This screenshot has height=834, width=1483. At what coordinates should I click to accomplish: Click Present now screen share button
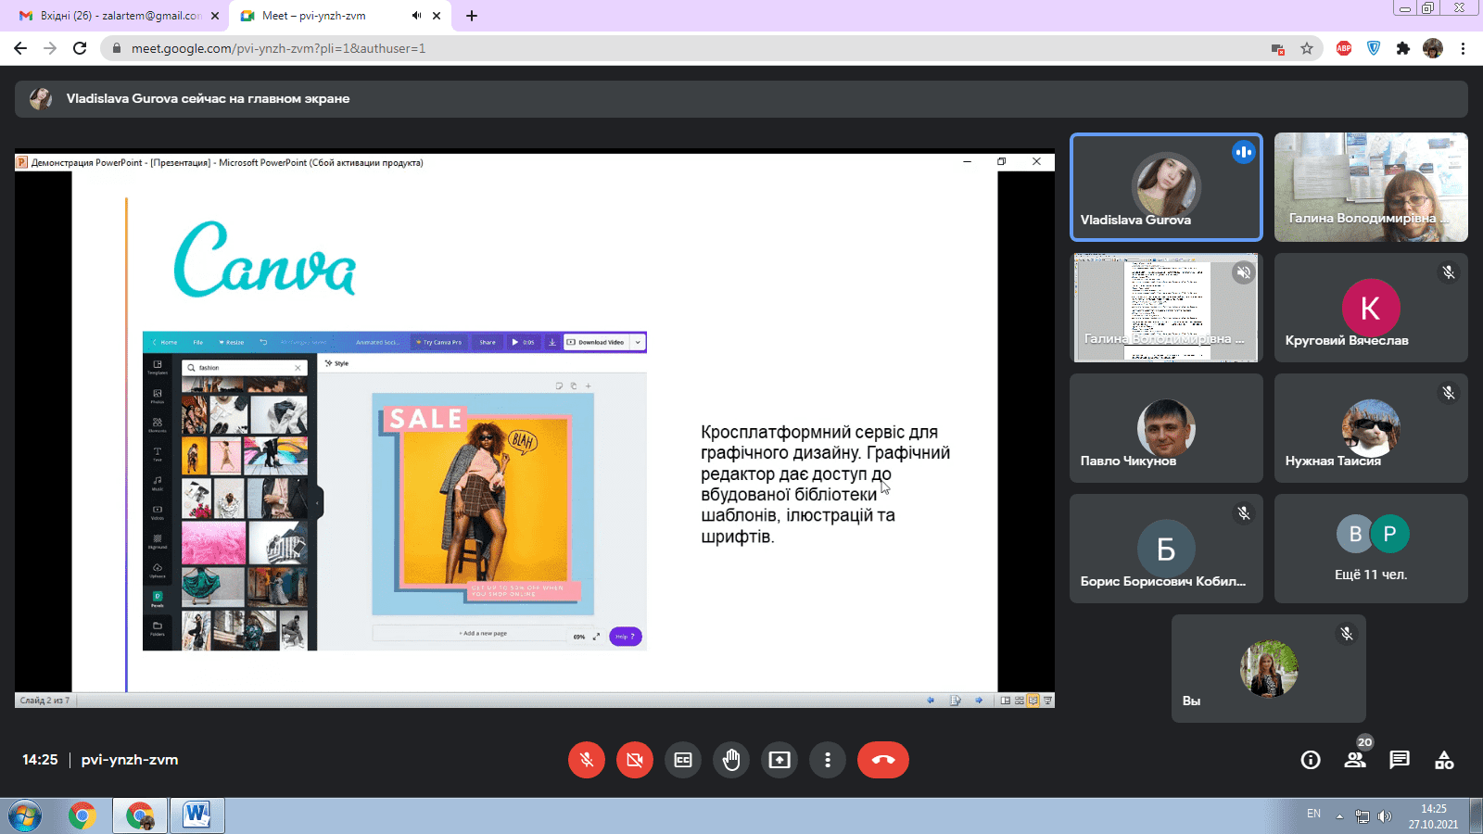[780, 760]
